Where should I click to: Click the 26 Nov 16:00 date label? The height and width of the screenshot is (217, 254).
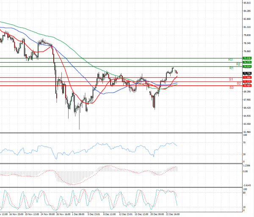pos(63,214)
